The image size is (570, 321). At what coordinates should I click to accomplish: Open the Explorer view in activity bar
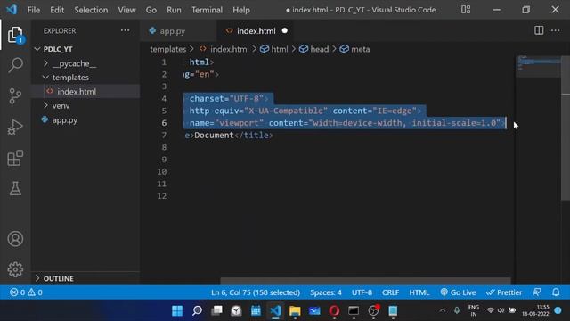(x=15, y=35)
